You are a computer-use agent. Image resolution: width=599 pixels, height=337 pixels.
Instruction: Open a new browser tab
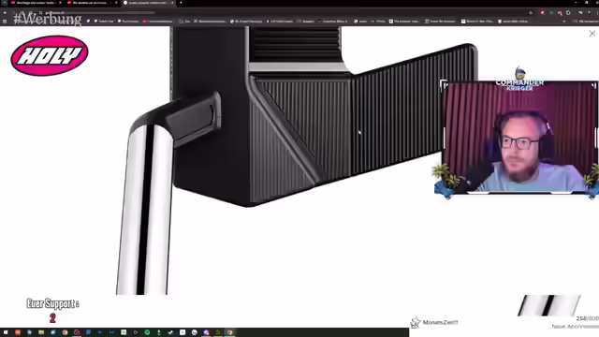pos(181,3)
